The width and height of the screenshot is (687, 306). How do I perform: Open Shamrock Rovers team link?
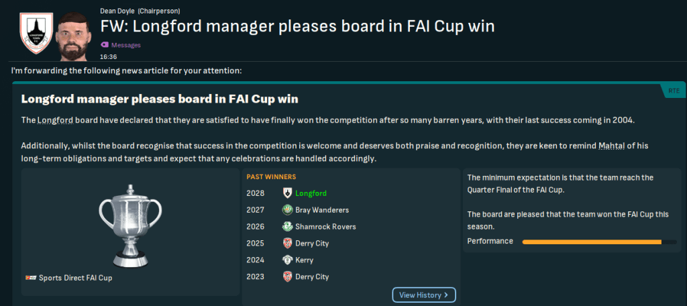(325, 227)
